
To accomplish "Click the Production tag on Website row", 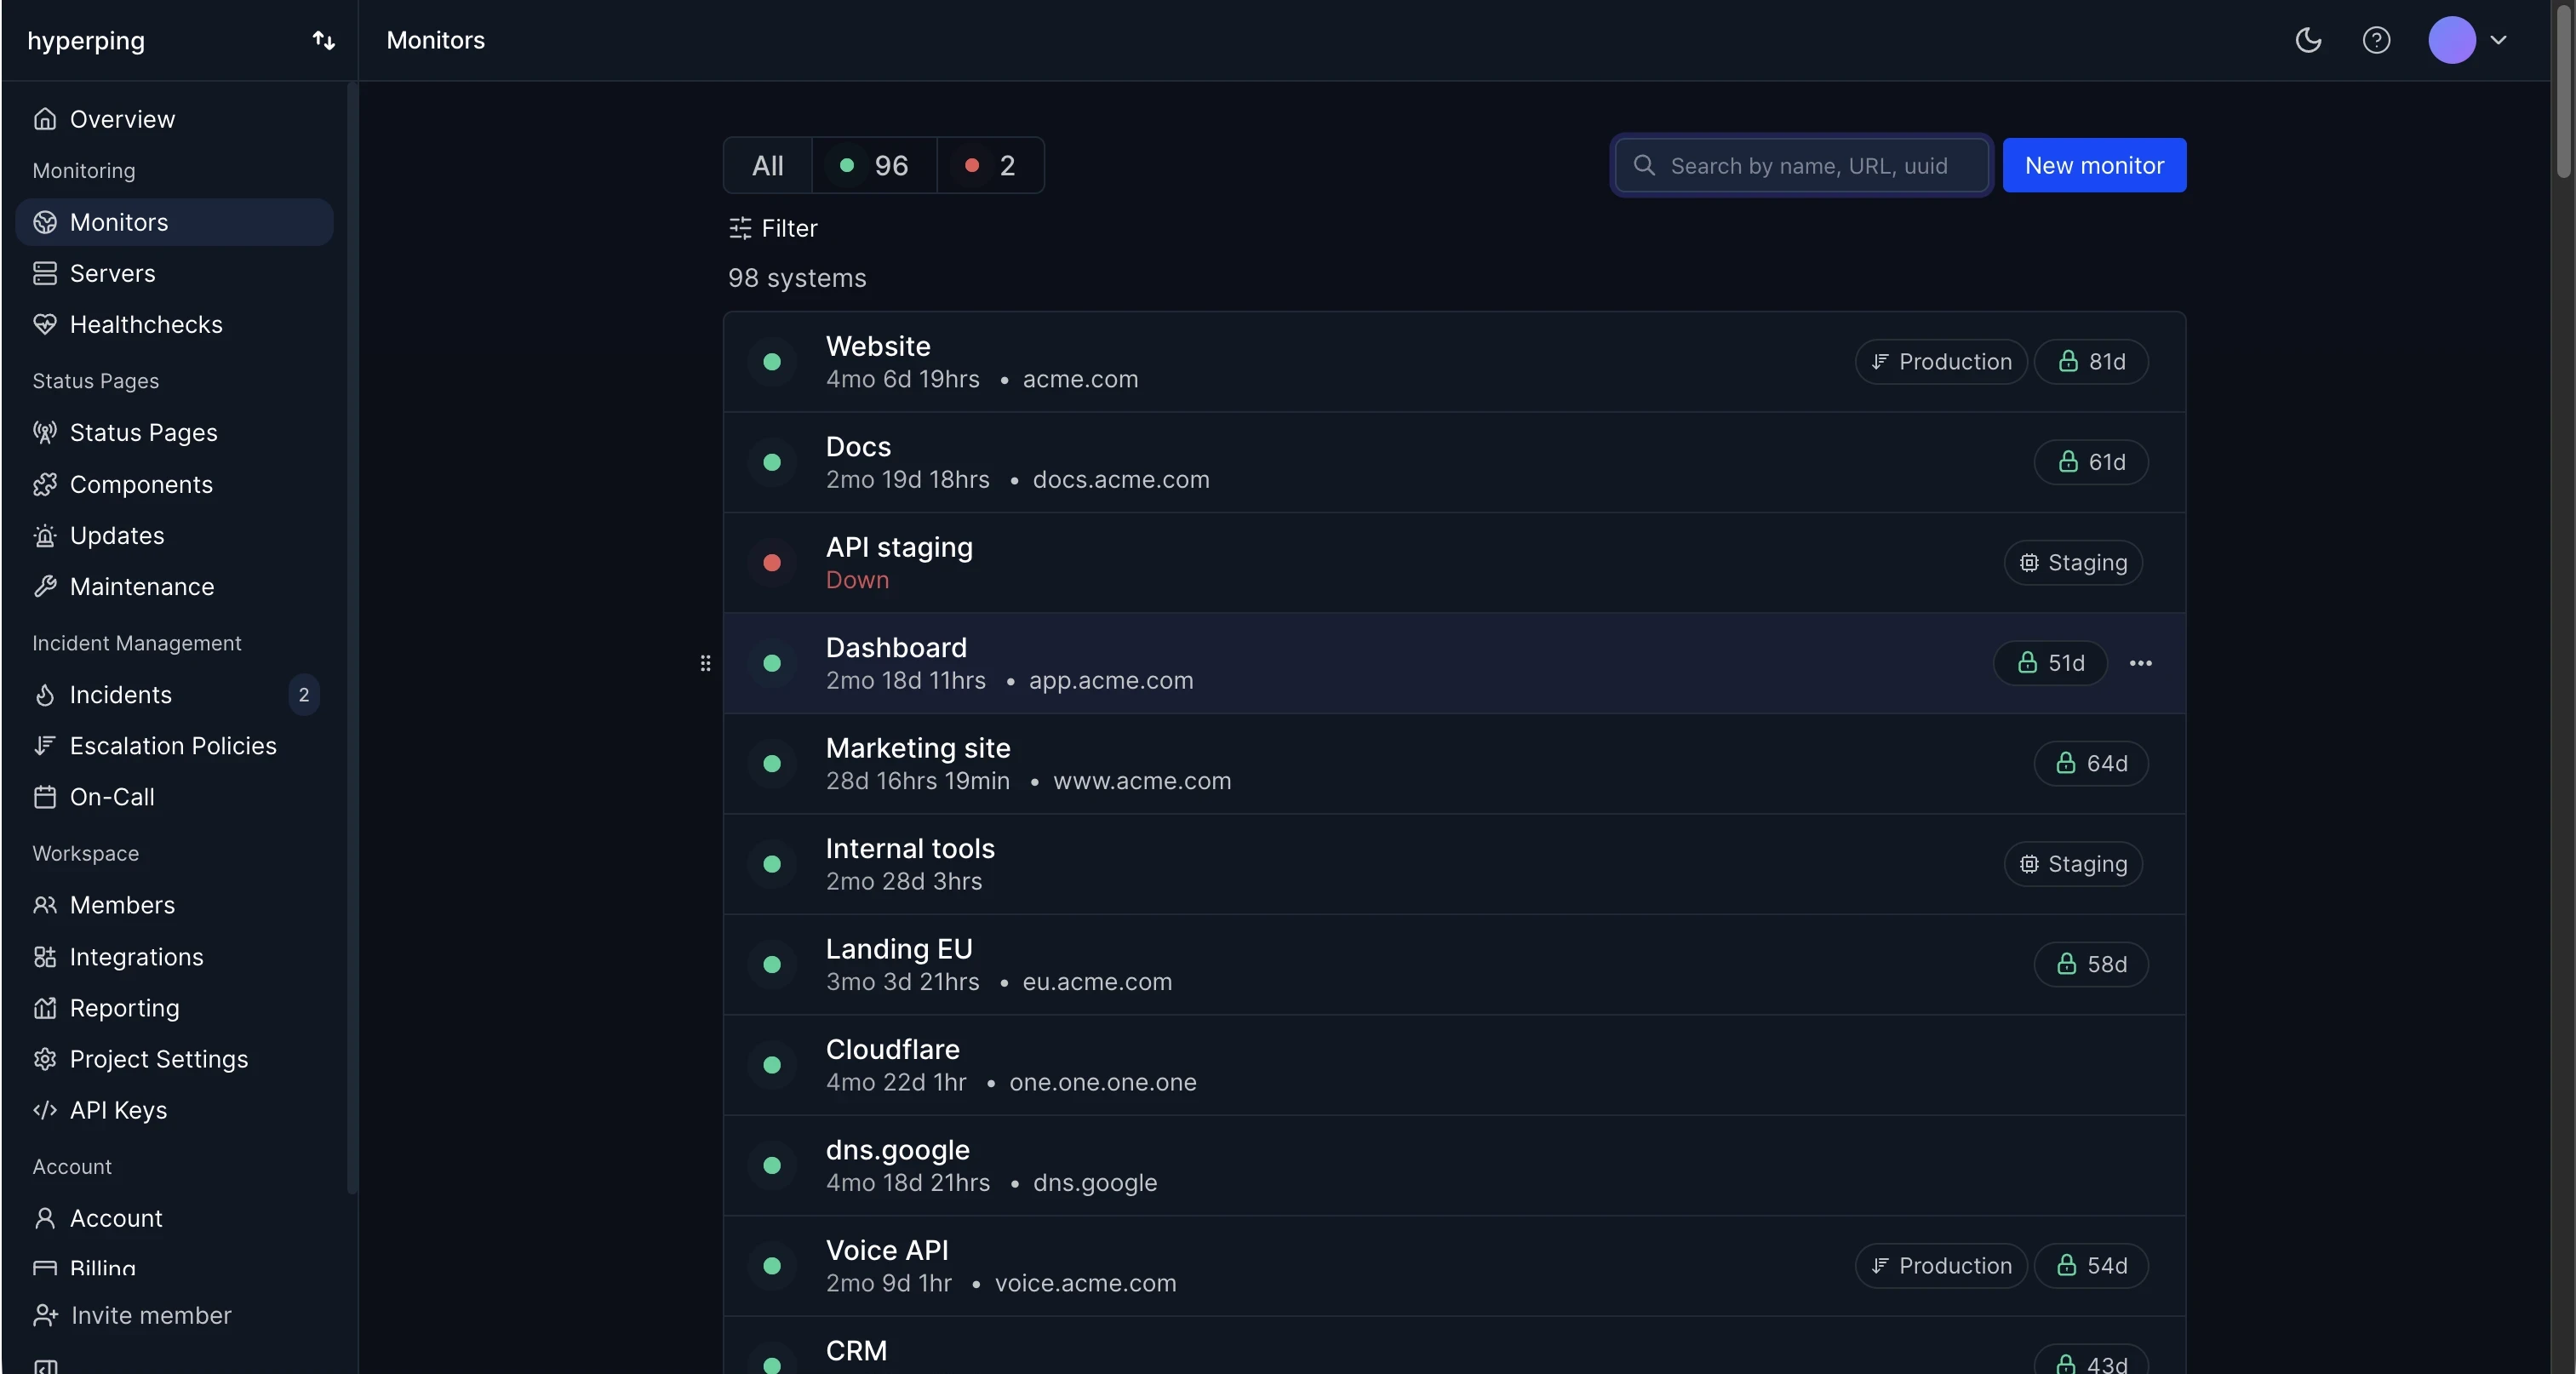I will tap(1941, 361).
